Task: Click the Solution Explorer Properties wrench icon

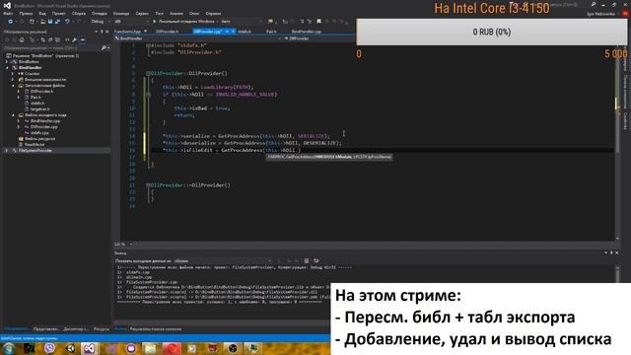Action: coord(75,39)
